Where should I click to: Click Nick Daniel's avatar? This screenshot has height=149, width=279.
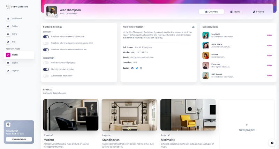[206, 75]
